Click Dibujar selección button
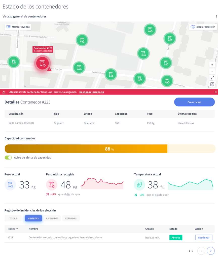This screenshot has width=218, height=258. pos(203,27)
